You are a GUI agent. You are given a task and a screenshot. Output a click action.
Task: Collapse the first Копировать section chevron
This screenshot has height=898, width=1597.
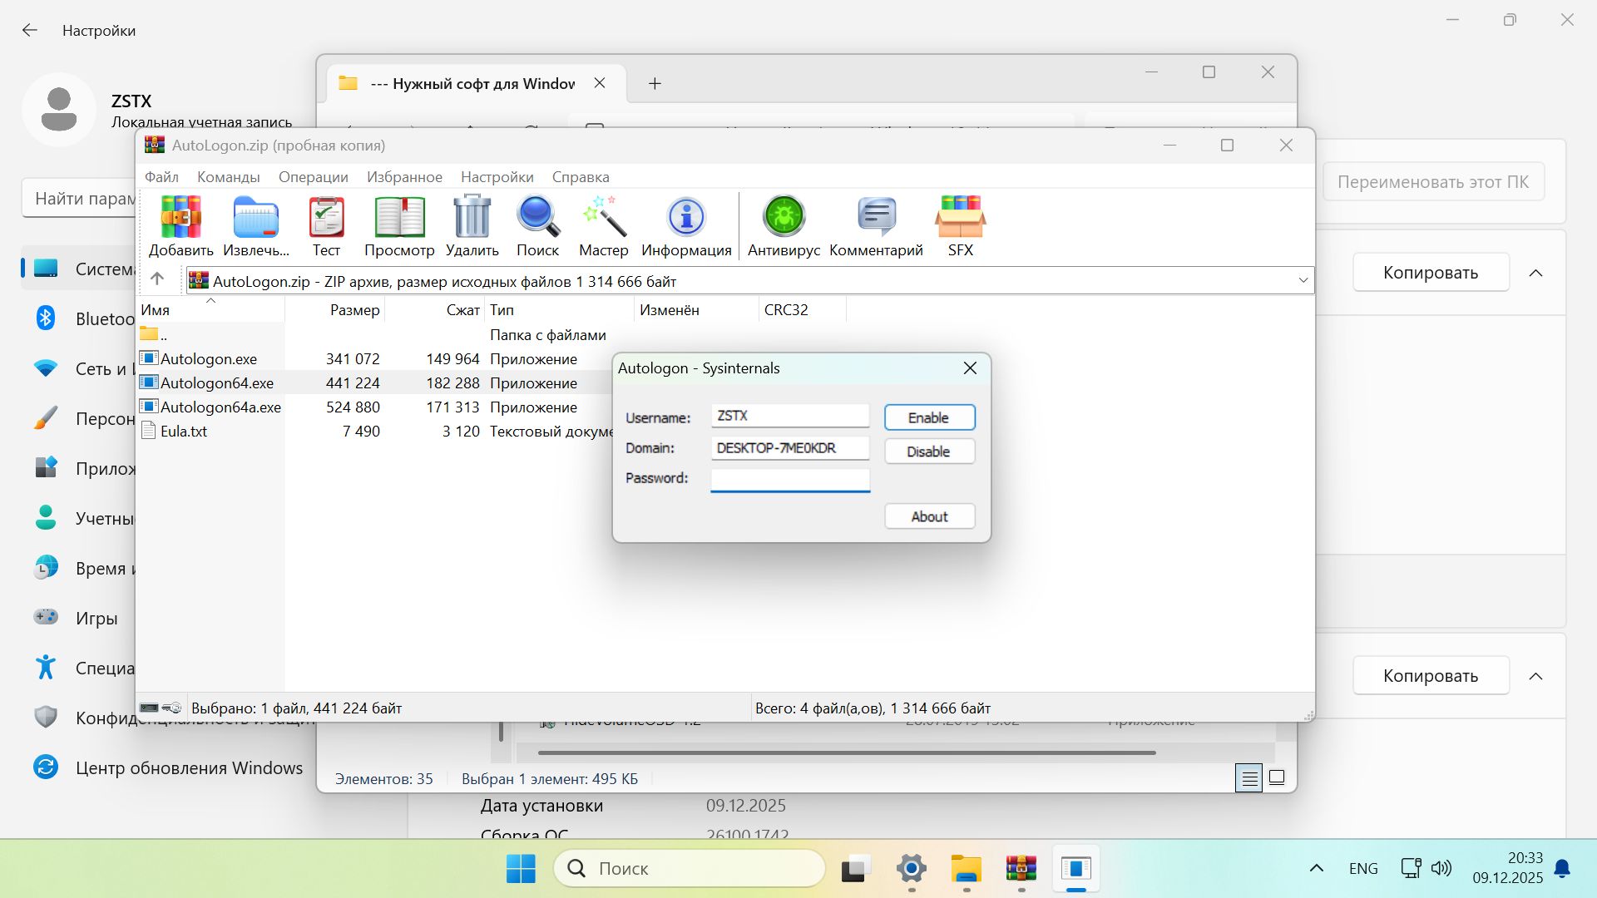click(x=1535, y=273)
